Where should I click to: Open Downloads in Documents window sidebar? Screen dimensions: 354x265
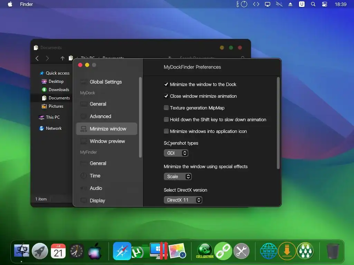pyautogui.click(x=56, y=90)
